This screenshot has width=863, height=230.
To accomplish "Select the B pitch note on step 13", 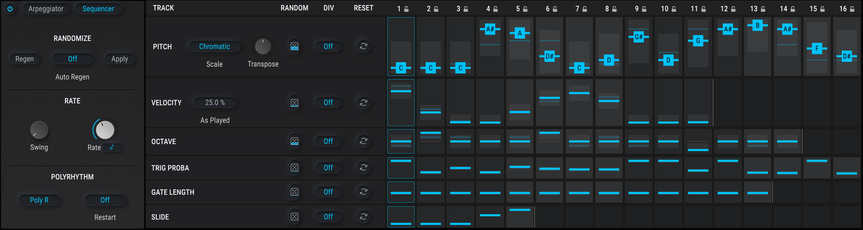I will [x=757, y=25].
